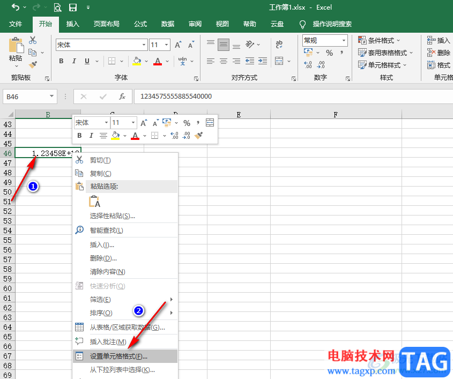Click the Copy icon in the clipboard group
This screenshot has width=453, height=379.
pyautogui.click(x=32, y=53)
